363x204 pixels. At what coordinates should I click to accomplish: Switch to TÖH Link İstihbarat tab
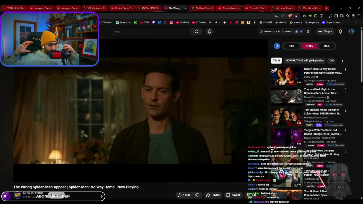tap(14, 8)
